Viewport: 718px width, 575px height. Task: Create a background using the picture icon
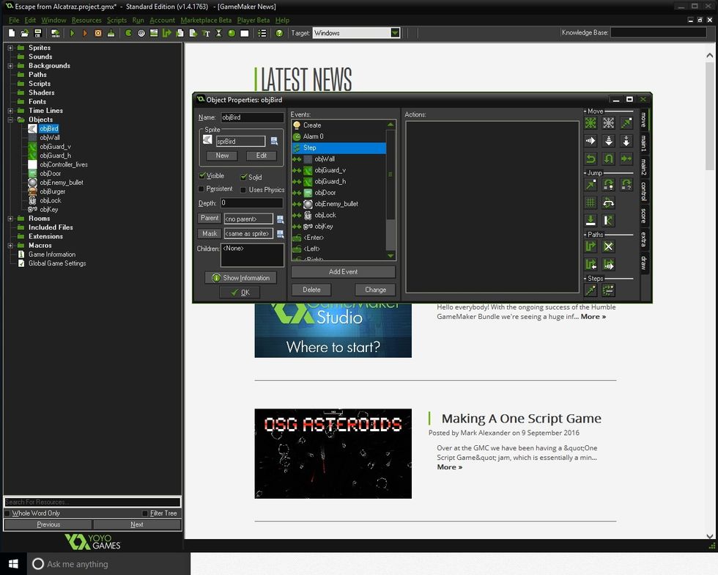154,33
